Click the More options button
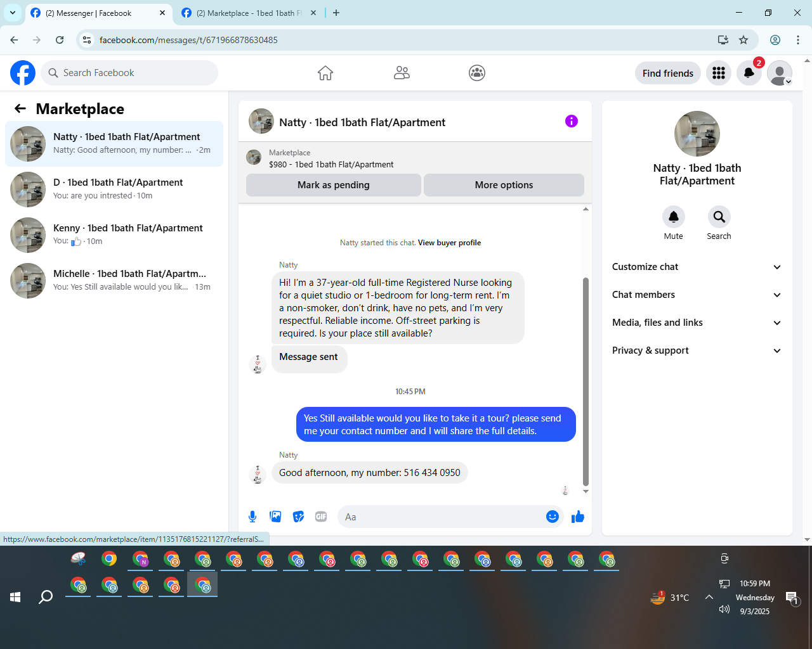 pyautogui.click(x=504, y=185)
